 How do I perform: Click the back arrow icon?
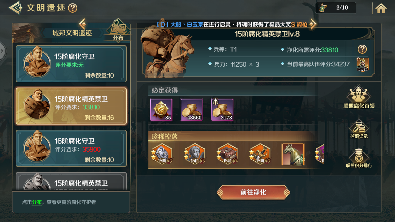(15, 8)
